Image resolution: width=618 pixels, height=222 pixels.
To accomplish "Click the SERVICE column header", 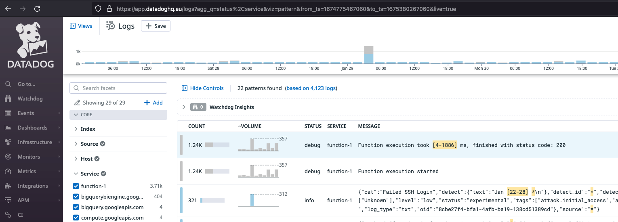I will [337, 126].
